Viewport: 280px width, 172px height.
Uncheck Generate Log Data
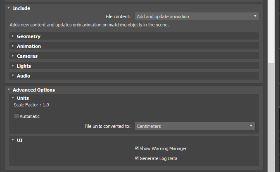tap(137, 158)
